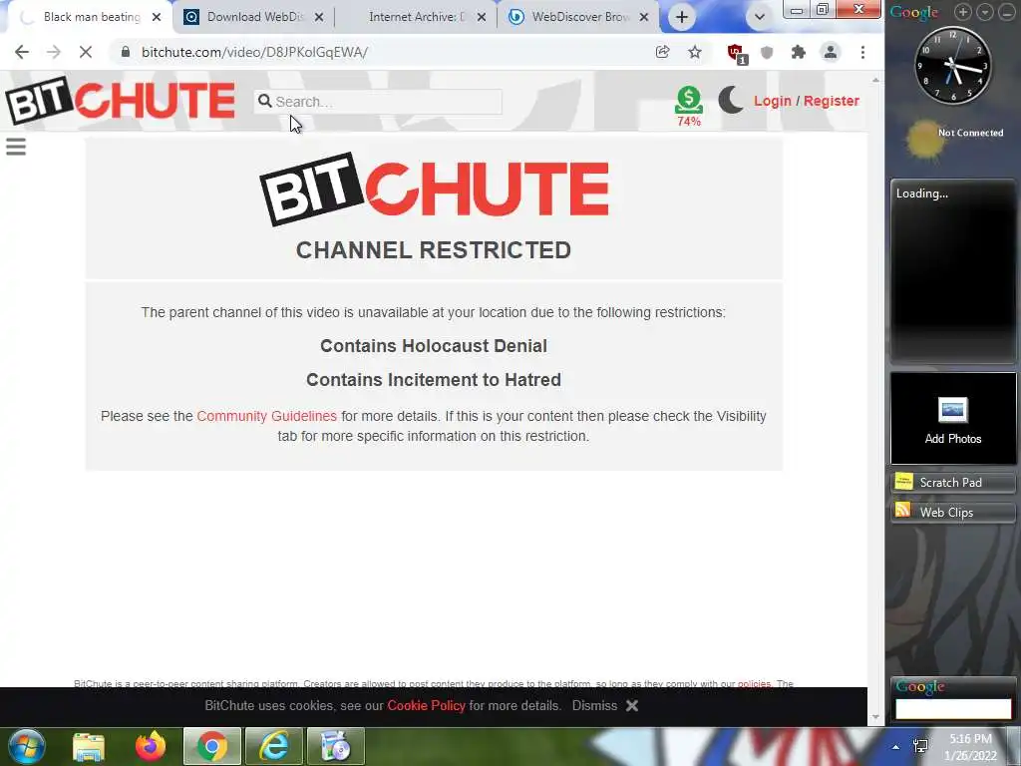Image resolution: width=1021 pixels, height=766 pixels.
Task: Open the policies link in footer
Action: 754,684
